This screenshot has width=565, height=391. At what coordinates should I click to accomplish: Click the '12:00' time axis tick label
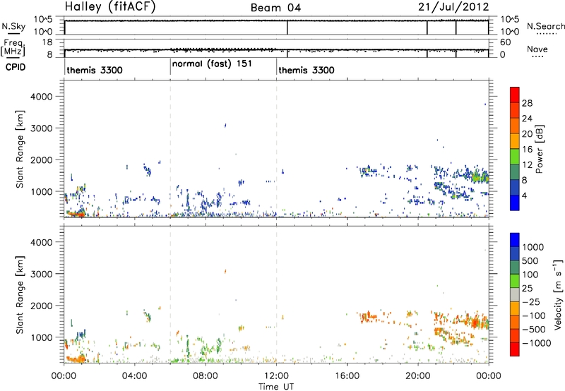click(x=276, y=376)
